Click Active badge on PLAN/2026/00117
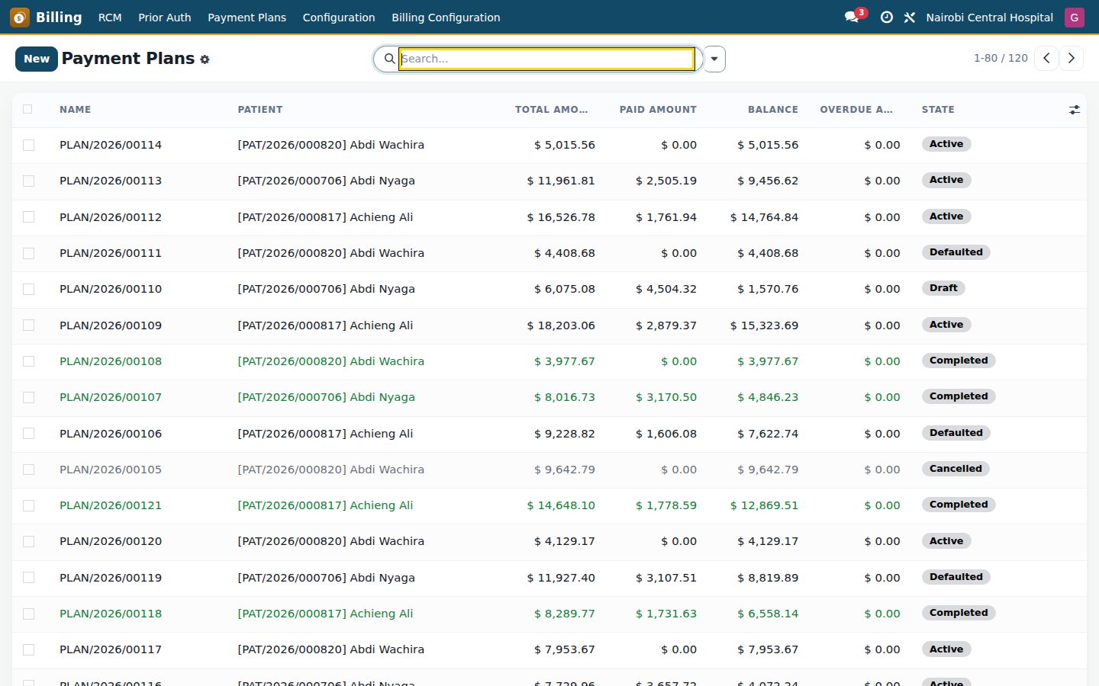 point(946,649)
